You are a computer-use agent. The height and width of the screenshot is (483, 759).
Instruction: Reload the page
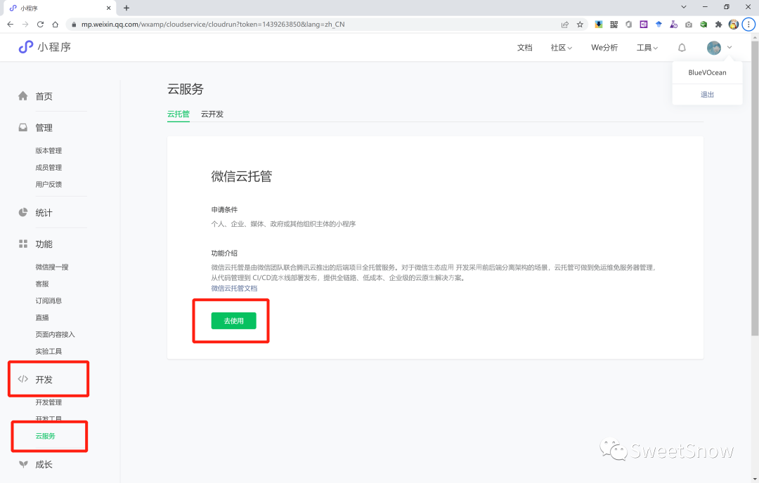click(40, 24)
